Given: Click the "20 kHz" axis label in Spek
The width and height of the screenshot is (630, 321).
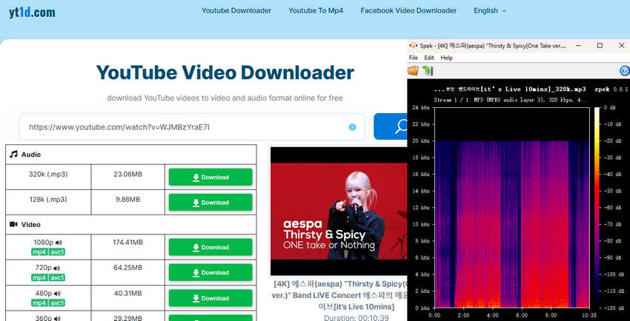Looking at the screenshot, I should (422, 141).
